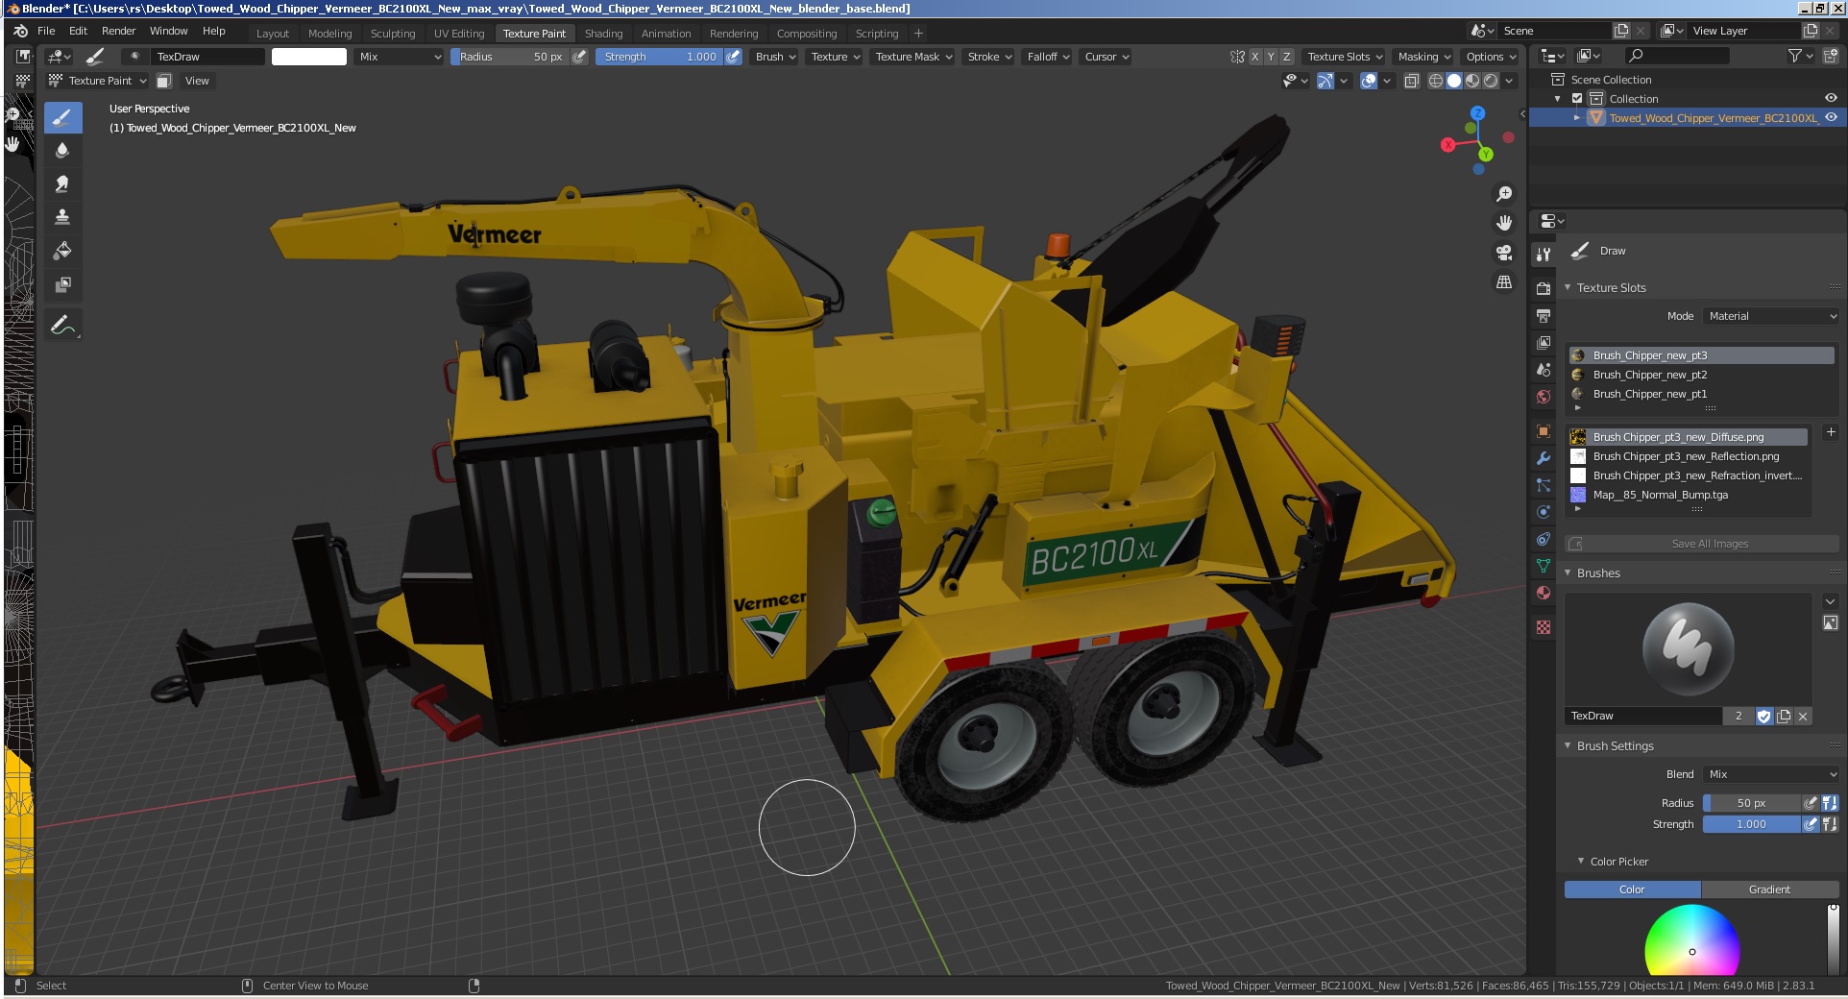Click the pan view hand icon
Viewport: 1848px width, 999px height.
click(x=1504, y=223)
